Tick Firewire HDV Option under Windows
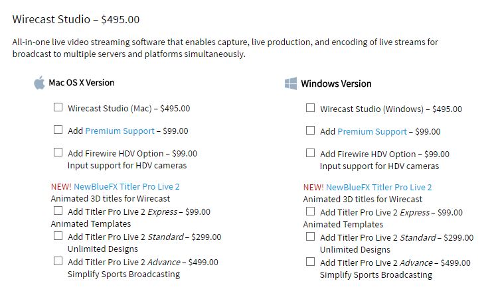Screen dimensions: 492x299 pos(311,153)
